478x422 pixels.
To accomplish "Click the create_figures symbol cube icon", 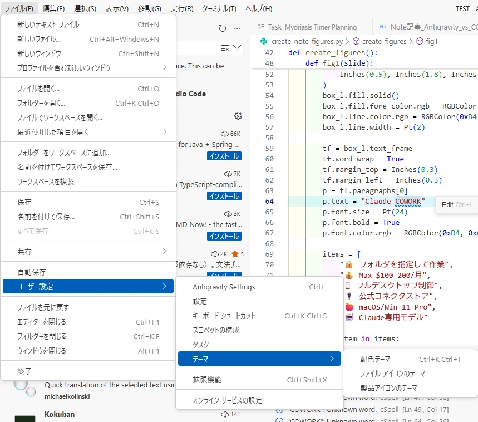I will [x=356, y=41].
